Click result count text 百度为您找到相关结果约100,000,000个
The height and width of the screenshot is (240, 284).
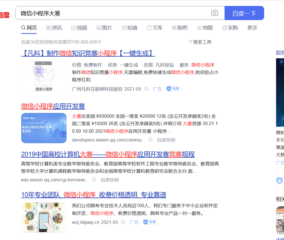pyautogui.click(x=61, y=42)
